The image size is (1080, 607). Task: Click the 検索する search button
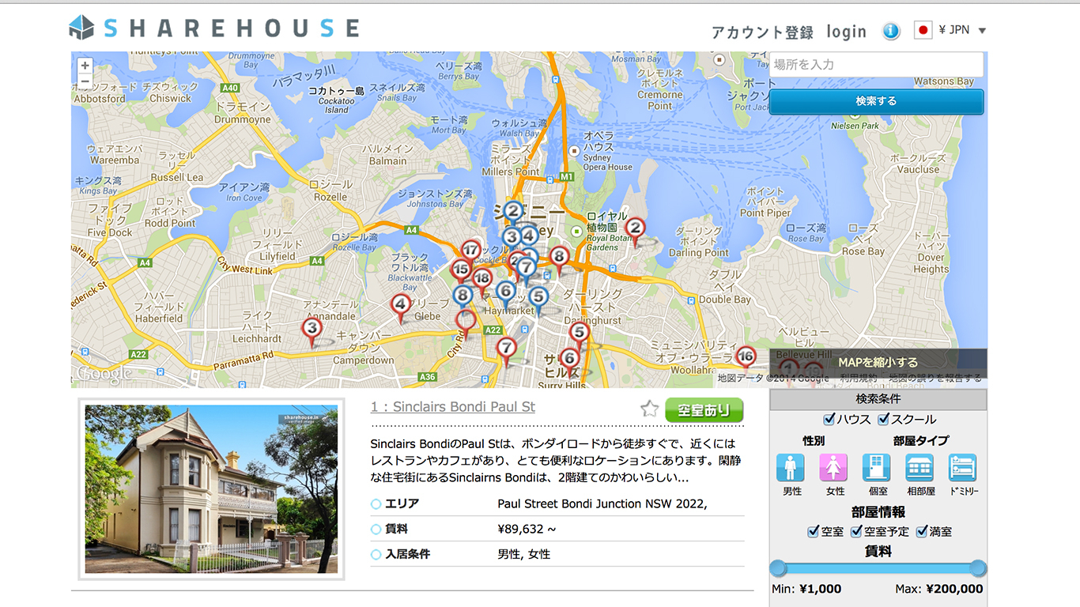(x=876, y=101)
